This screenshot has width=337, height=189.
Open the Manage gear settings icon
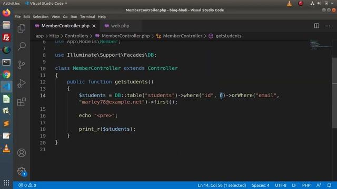22,171
